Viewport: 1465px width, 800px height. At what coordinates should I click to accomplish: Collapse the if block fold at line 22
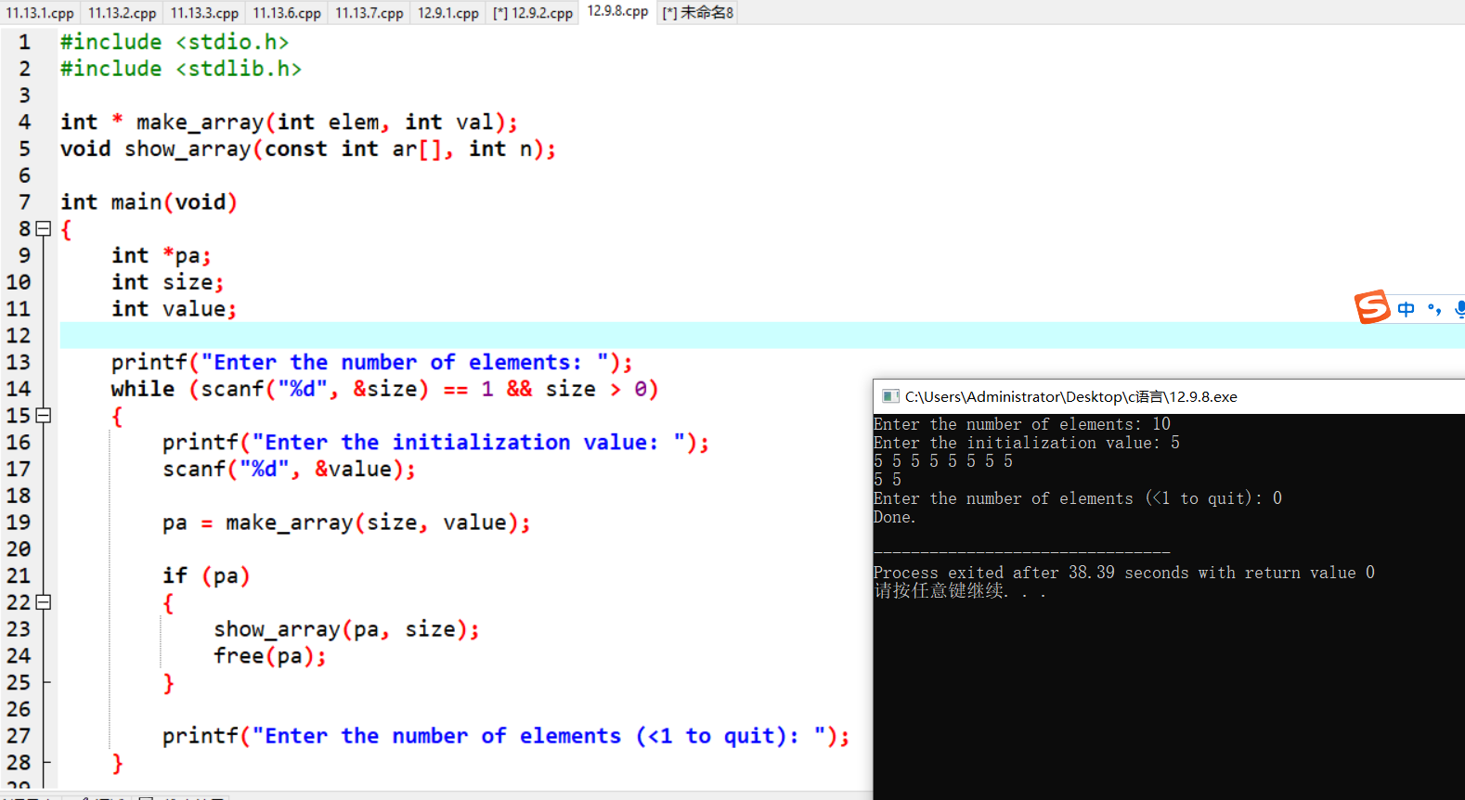[43, 602]
